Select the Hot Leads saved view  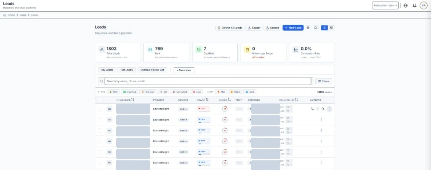tap(127, 70)
